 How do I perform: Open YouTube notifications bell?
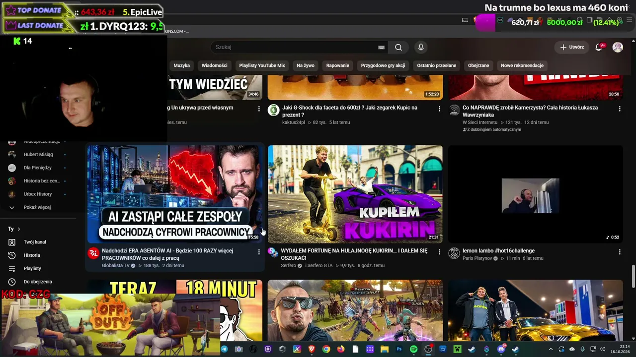599,47
